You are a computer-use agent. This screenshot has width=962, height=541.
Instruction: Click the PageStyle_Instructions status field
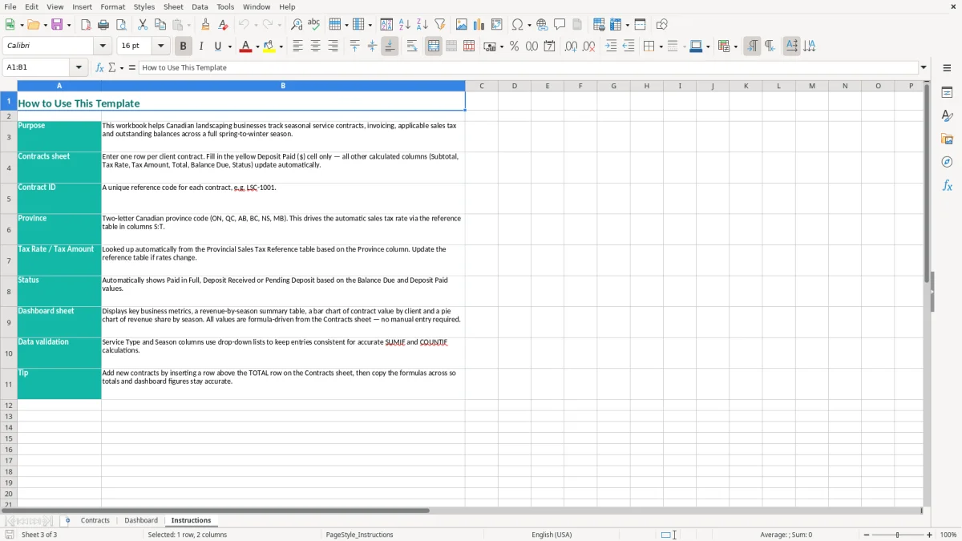(359, 535)
